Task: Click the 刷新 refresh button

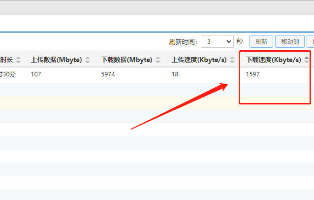Action: point(261,41)
